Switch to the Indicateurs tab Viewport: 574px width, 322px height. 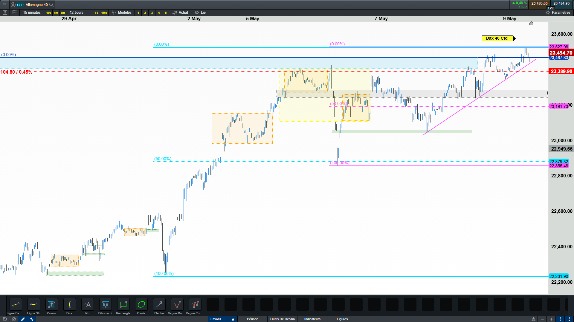pyautogui.click(x=312, y=319)
